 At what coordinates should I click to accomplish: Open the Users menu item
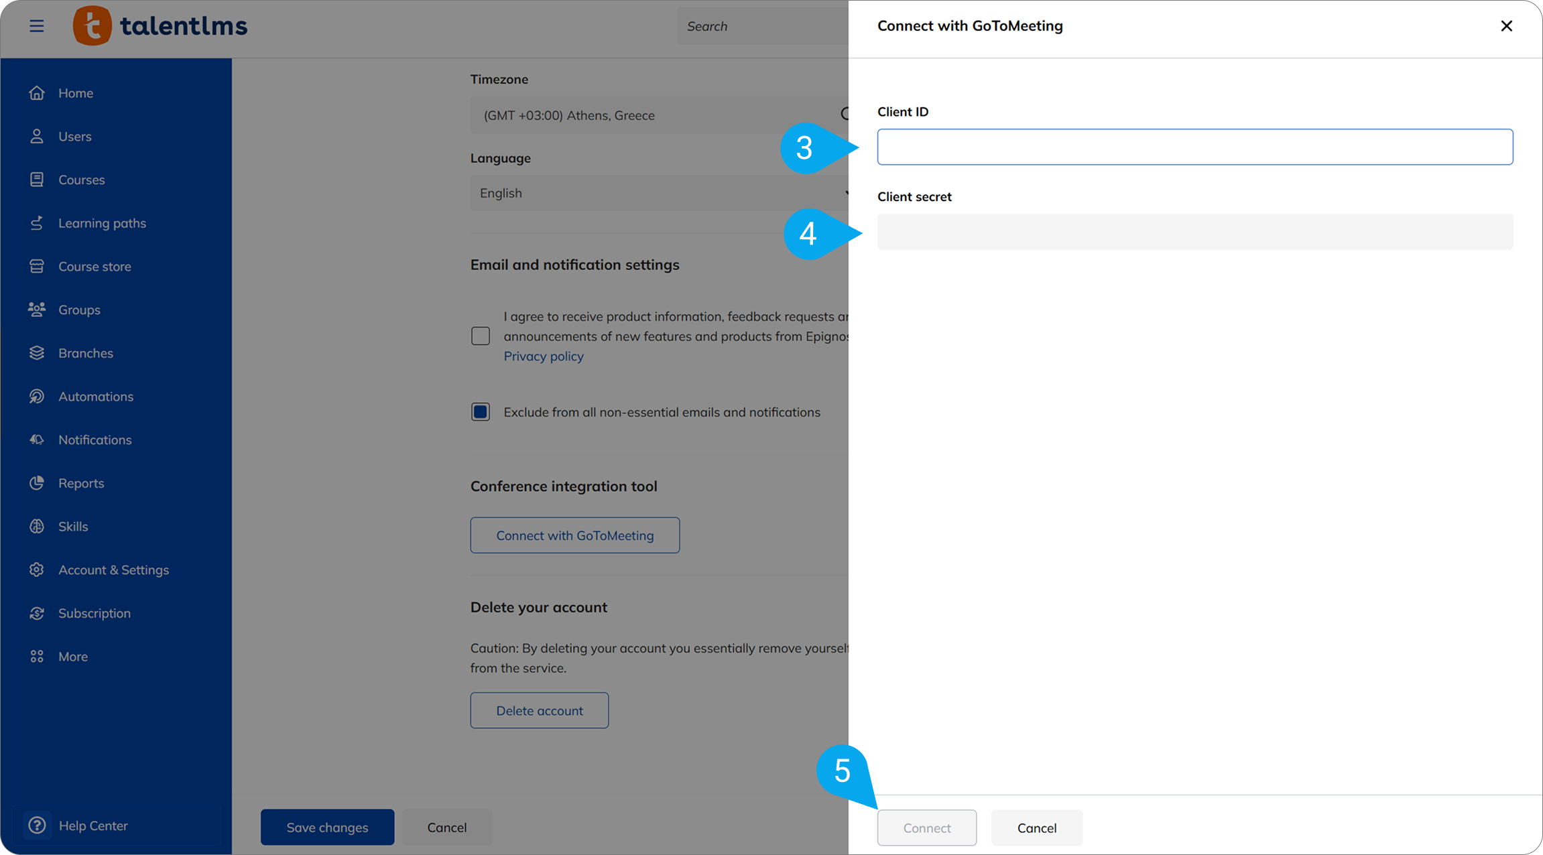[x=74, y=137]
